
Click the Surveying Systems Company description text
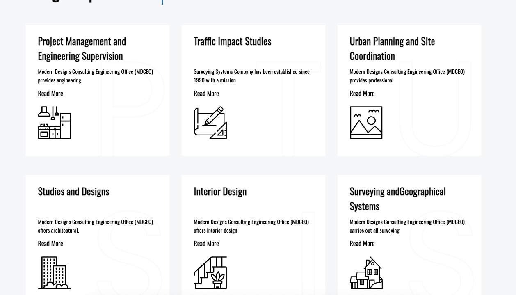pyautogui.click(x=251, y=76)
